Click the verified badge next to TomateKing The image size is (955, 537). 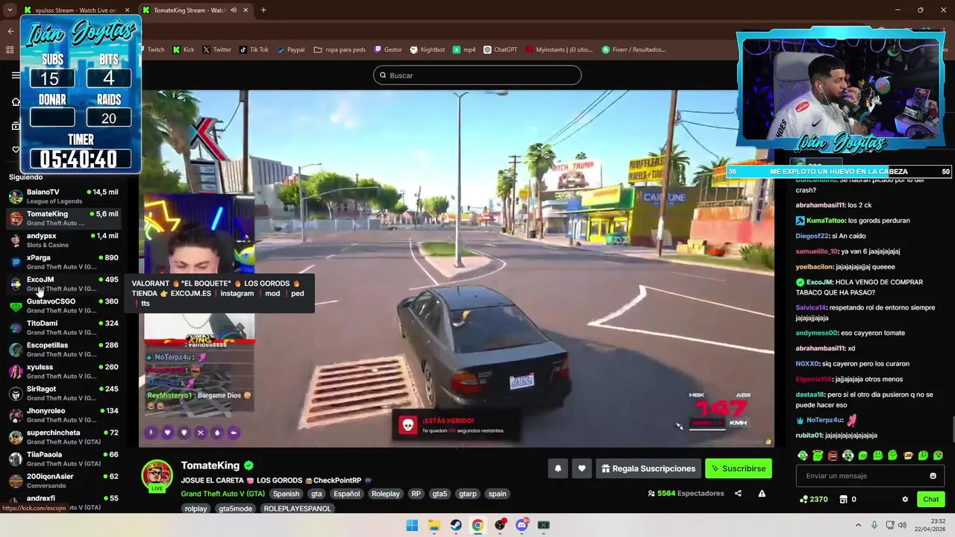coord(248,465)
